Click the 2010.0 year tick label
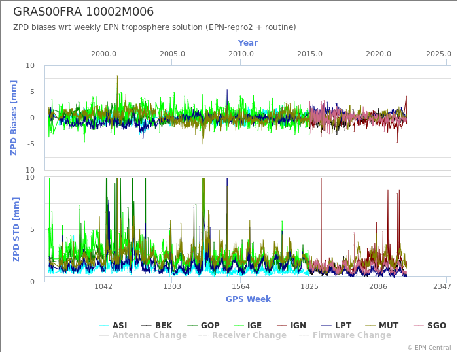The height and width of the screenshot is (353, 458). click(241, 54)
